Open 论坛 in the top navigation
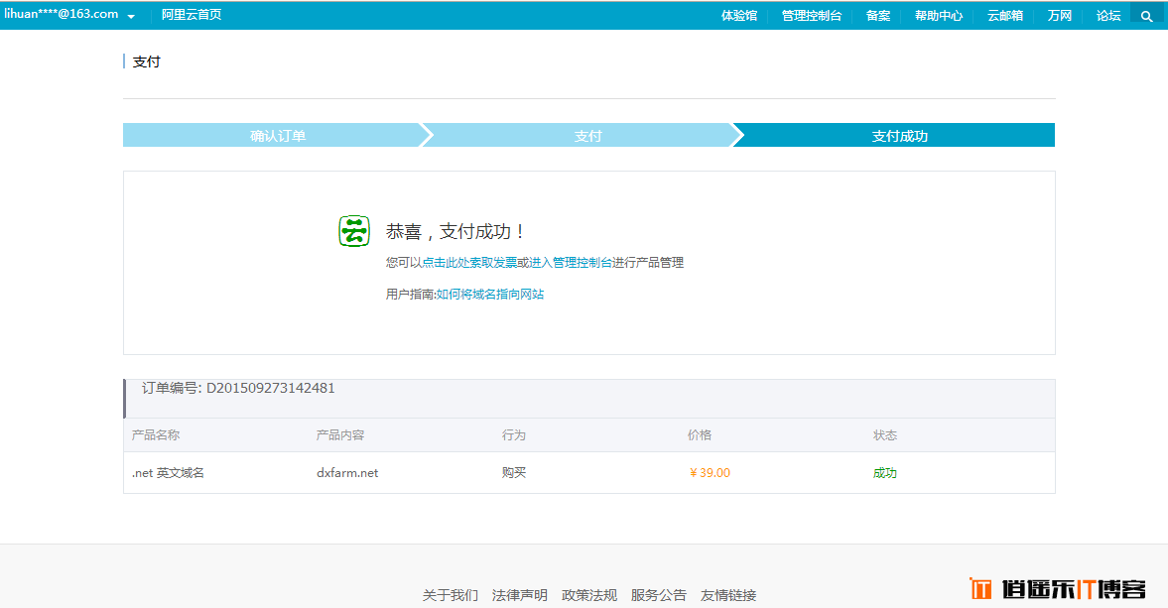Viewport: 1168px width, 608px height. pos(1108,16)
